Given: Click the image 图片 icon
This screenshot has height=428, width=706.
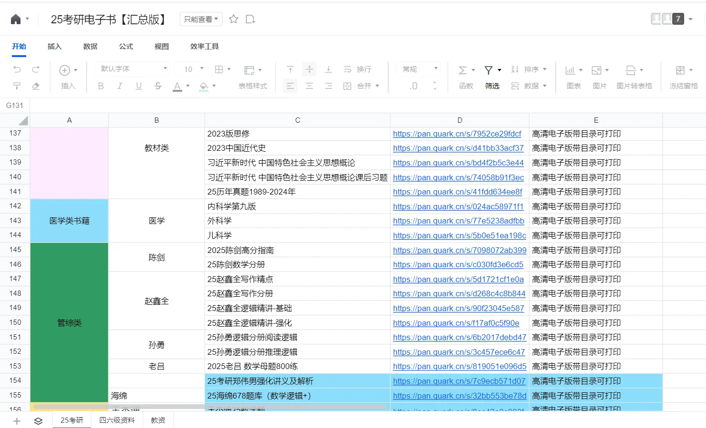Looking at the screenshot, I should [x=597, y=70].
